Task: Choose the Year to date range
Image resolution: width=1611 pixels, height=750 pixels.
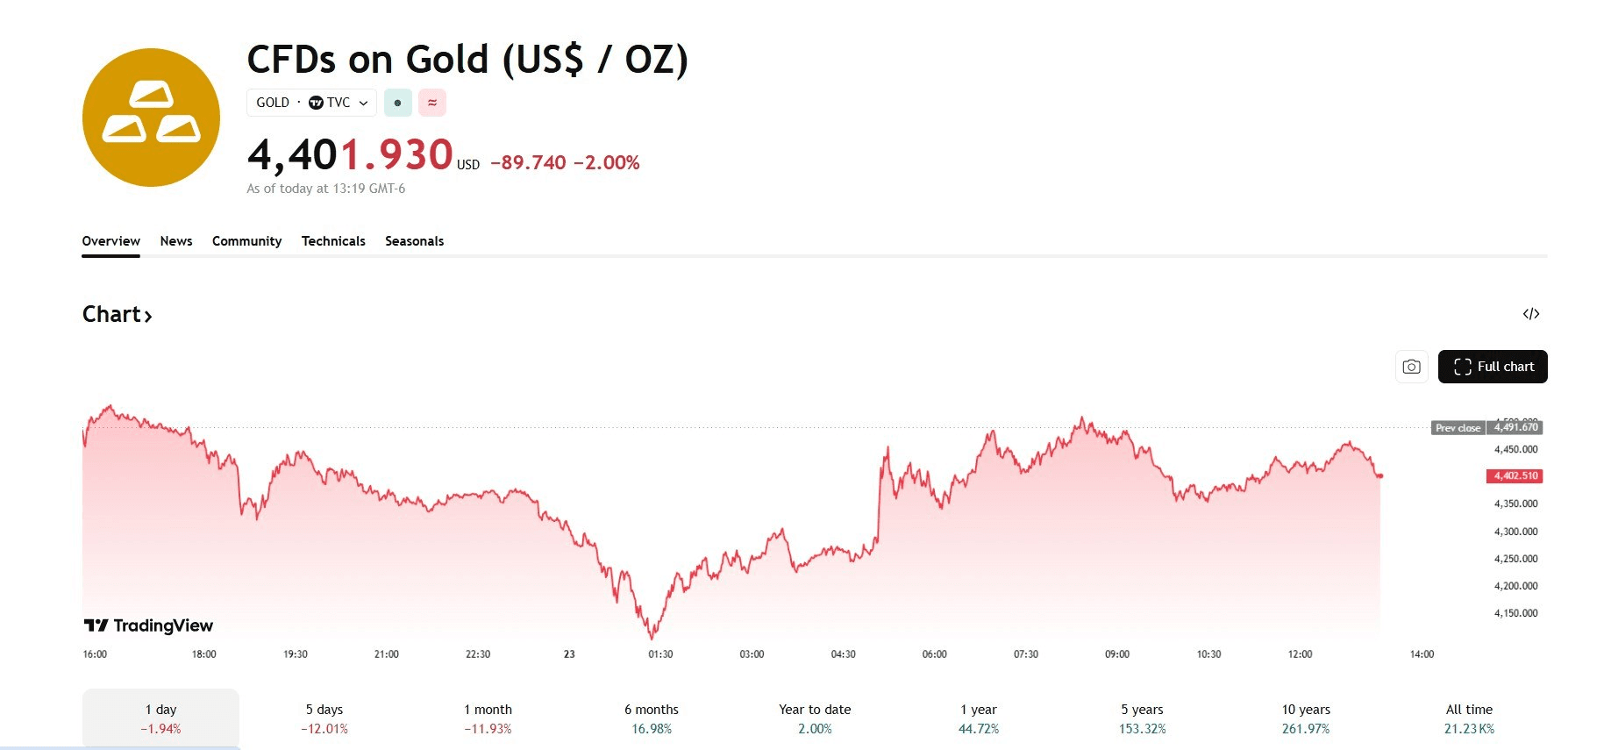Action: [815, 718]
